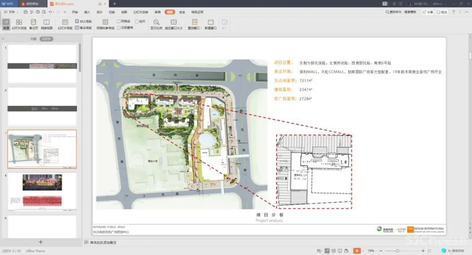Toggle the Ruler checkbox (标尺)
The image size is (472, 255).
(x=137, y=21)
